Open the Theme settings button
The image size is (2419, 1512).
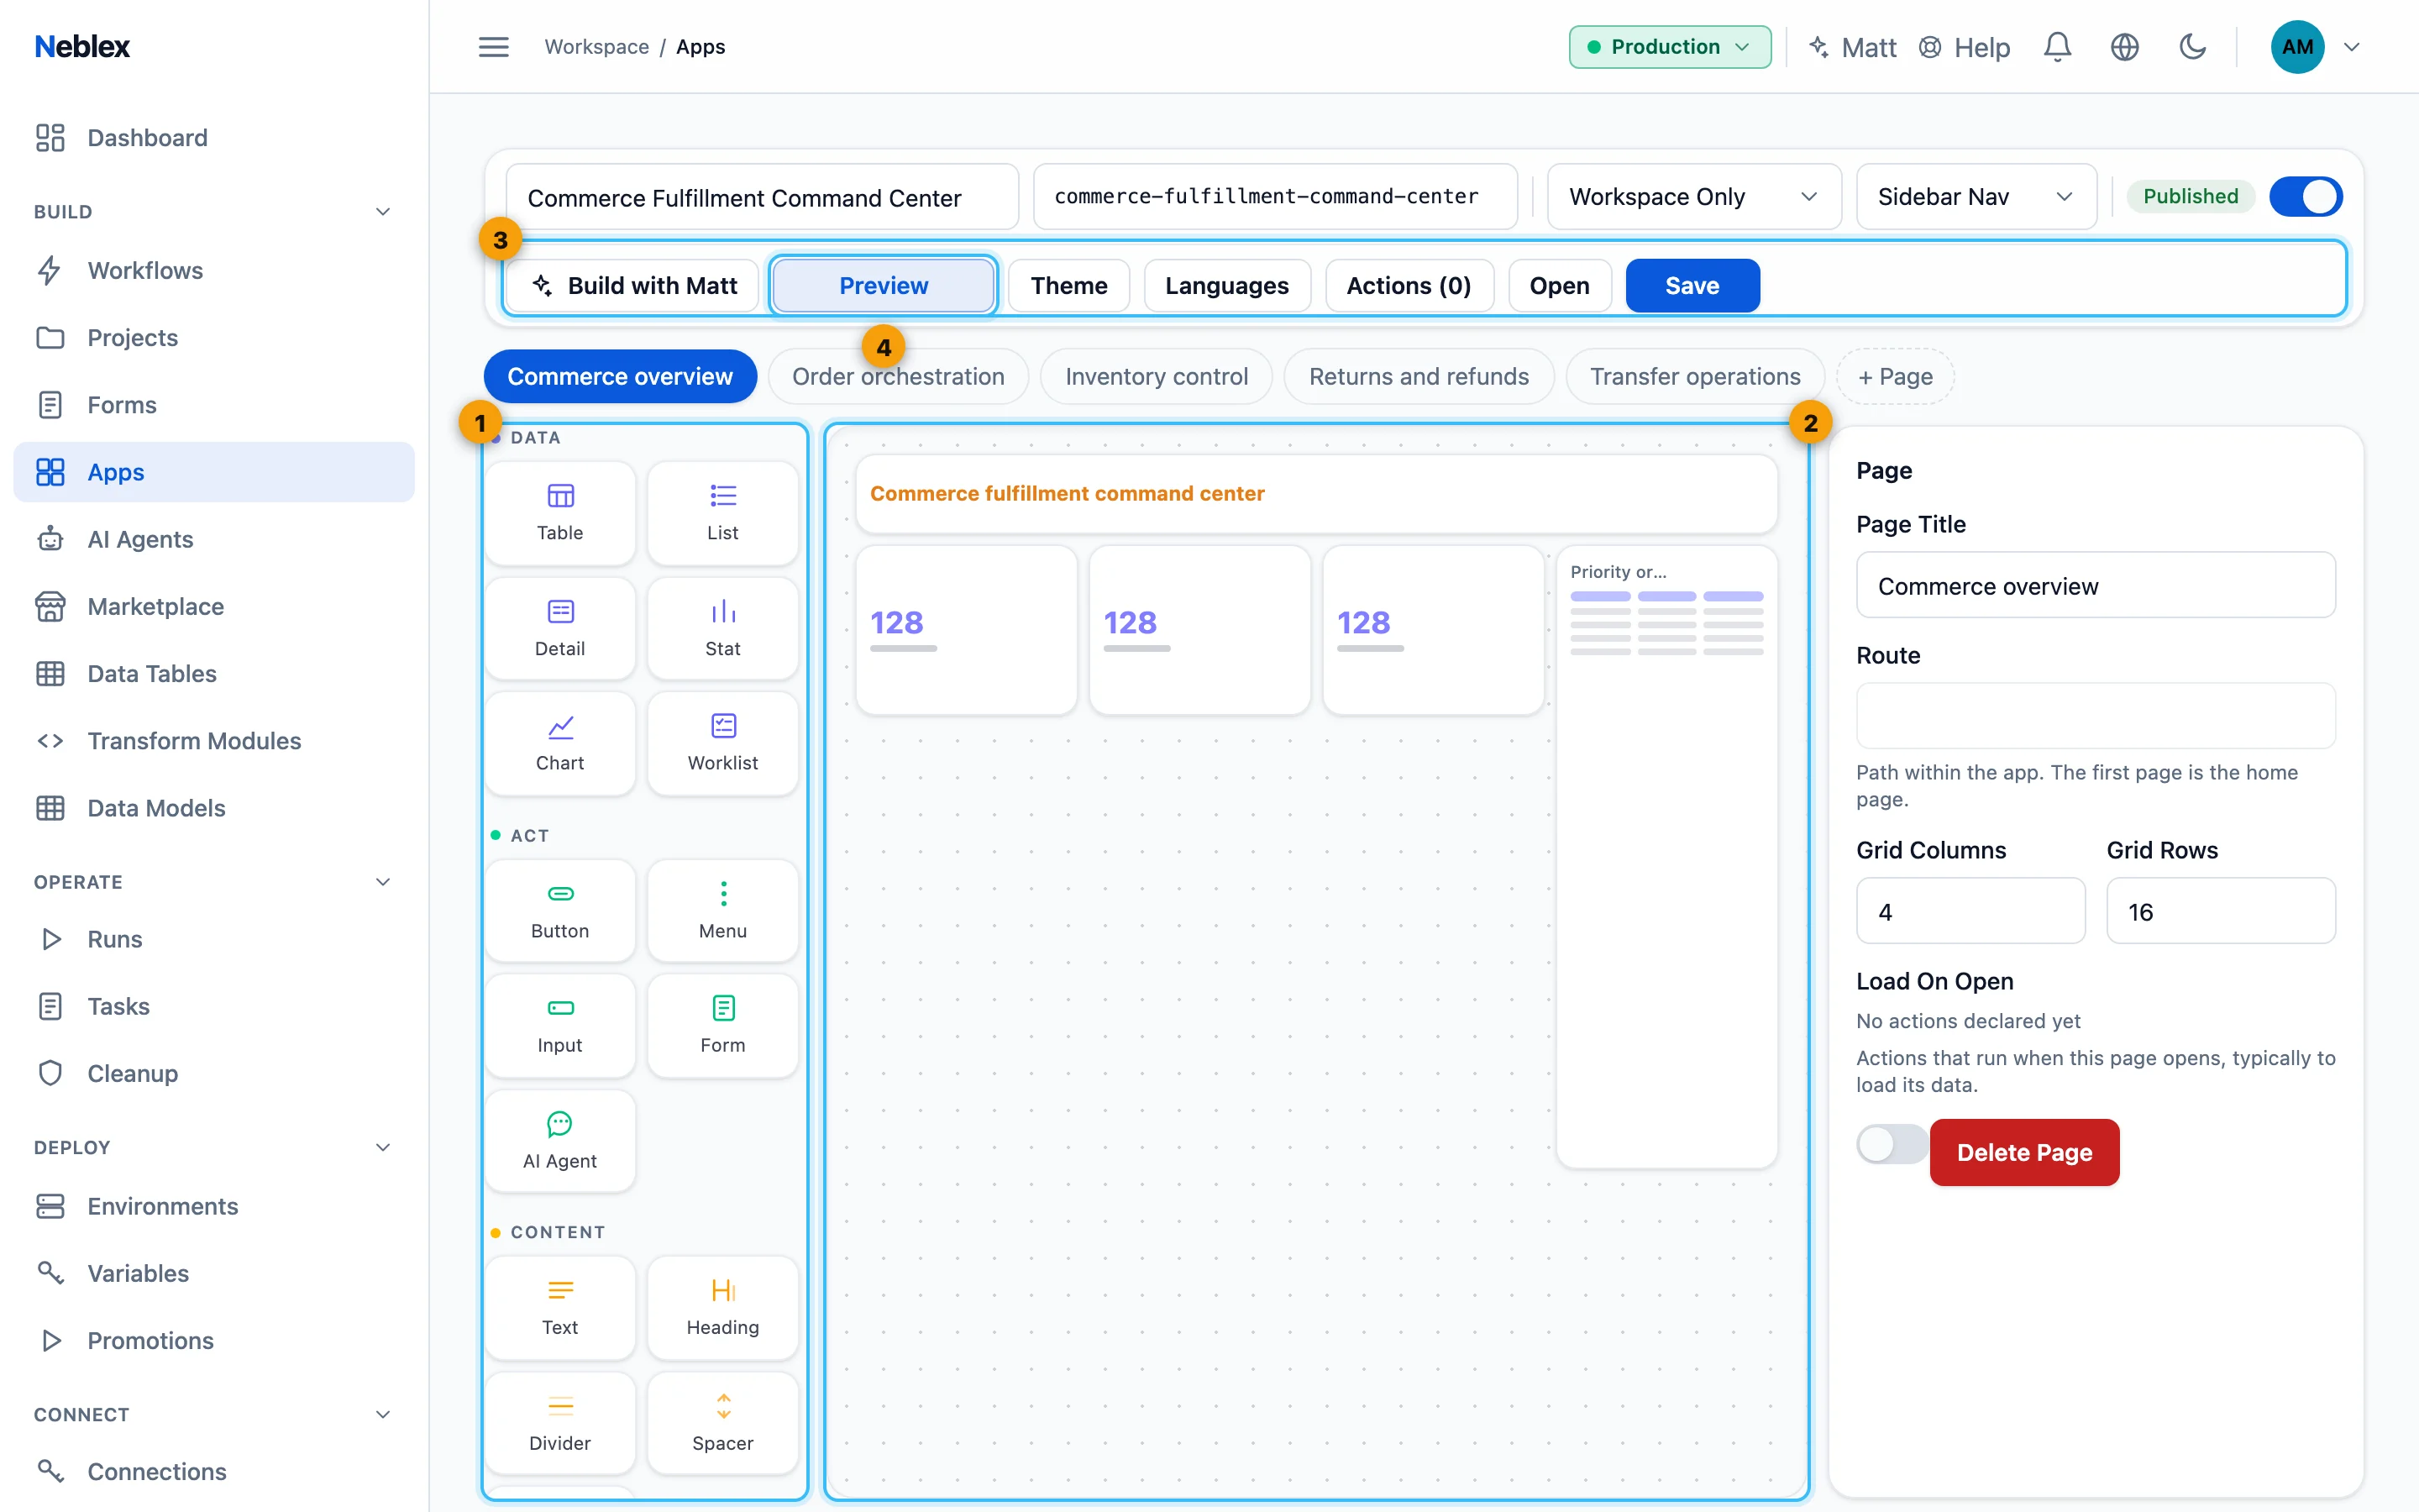tap(1068, 285)
